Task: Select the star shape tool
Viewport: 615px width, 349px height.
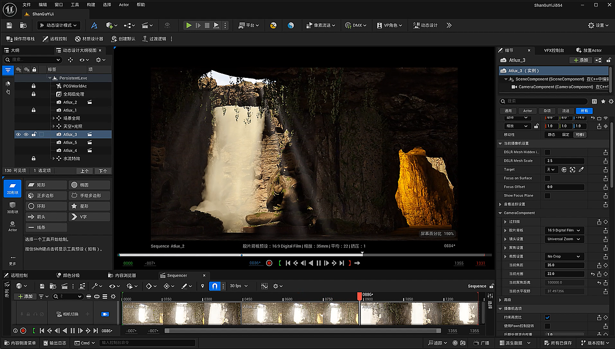Action: [x=89, y=206]
